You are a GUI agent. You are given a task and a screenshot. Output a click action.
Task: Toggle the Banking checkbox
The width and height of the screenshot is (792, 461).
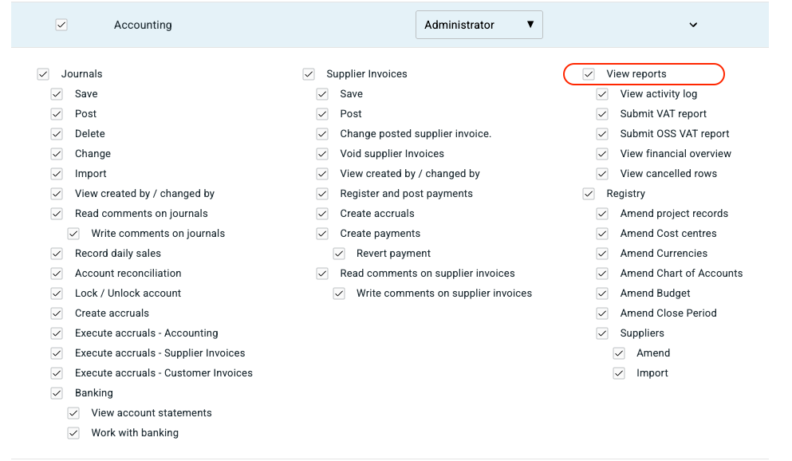pos(57,393)
